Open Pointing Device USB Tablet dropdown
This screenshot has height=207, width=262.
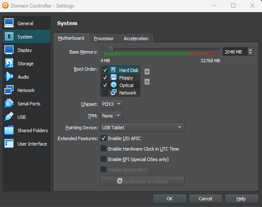click(x=142, y=128)
